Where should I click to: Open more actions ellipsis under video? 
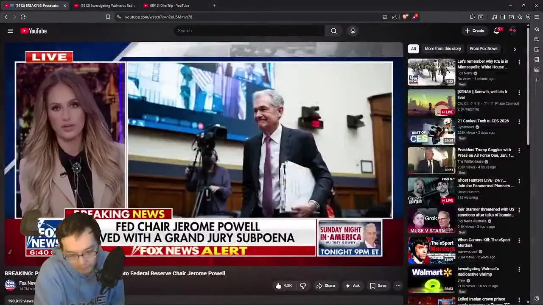coord(398,286)
